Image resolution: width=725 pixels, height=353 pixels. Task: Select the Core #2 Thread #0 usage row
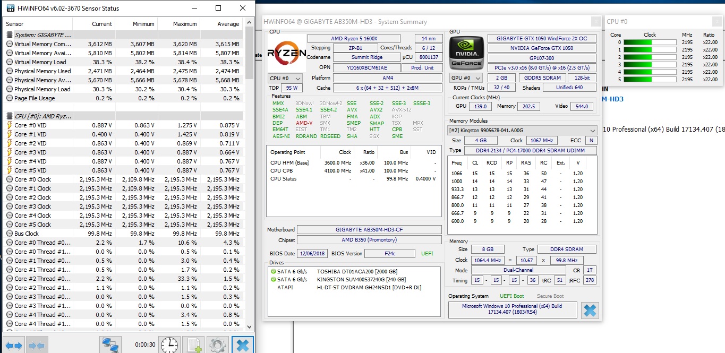click(x=123, y=279)
